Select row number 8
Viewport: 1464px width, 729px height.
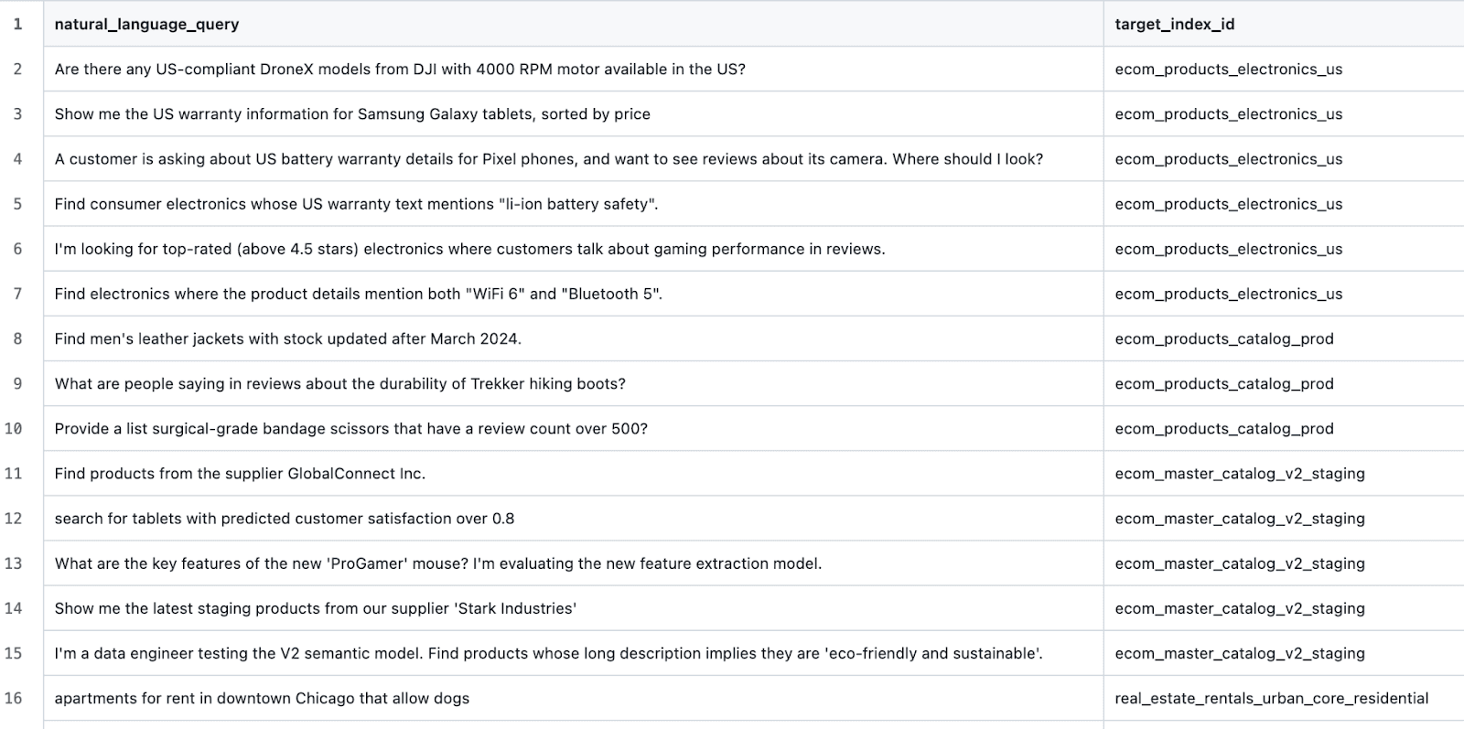pyautogui.click(x=17, y=338)
